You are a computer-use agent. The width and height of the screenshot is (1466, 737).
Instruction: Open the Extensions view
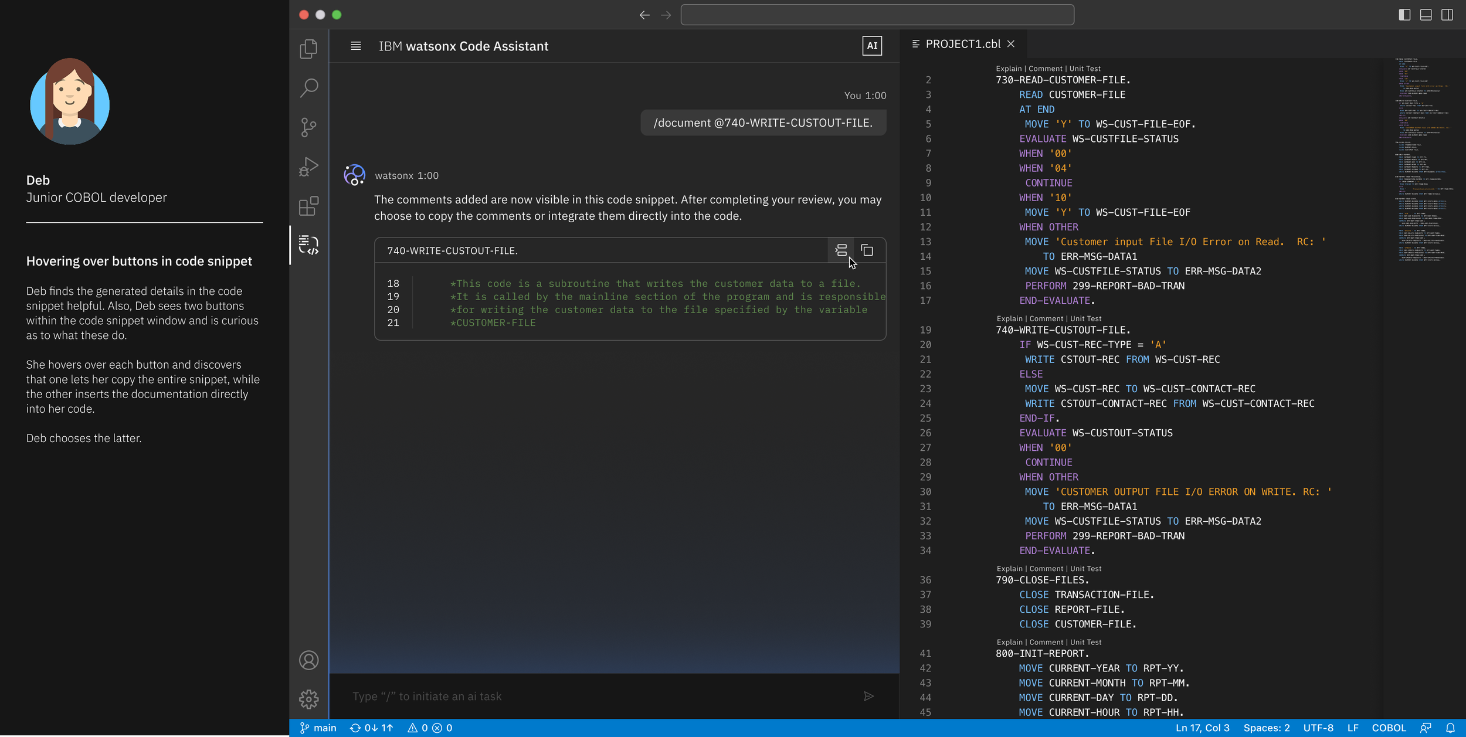[308, 206]
